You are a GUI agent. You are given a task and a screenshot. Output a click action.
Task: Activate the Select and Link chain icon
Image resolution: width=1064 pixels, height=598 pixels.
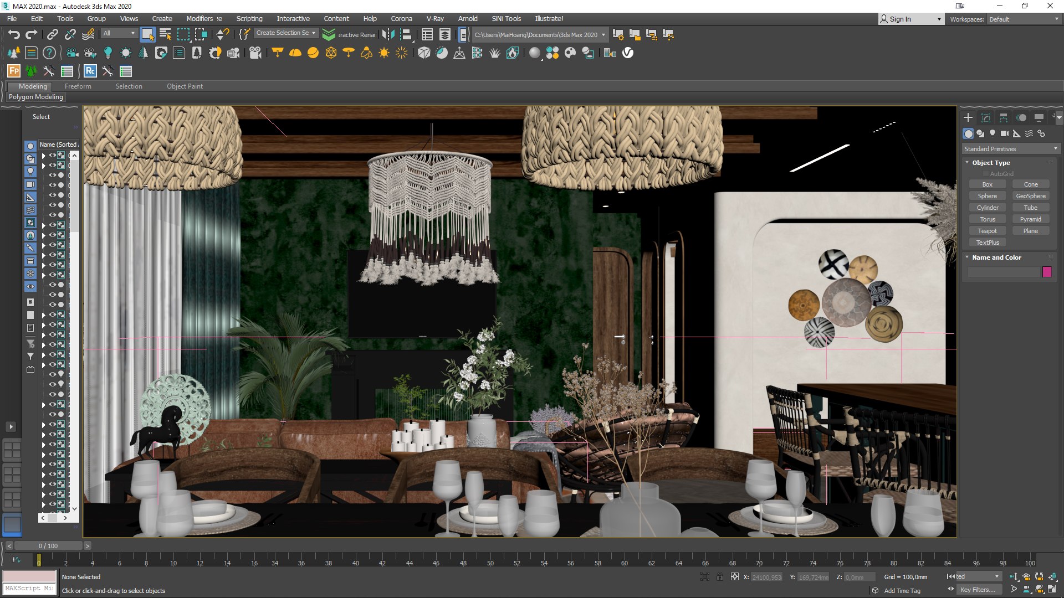[x=52, y=35]
